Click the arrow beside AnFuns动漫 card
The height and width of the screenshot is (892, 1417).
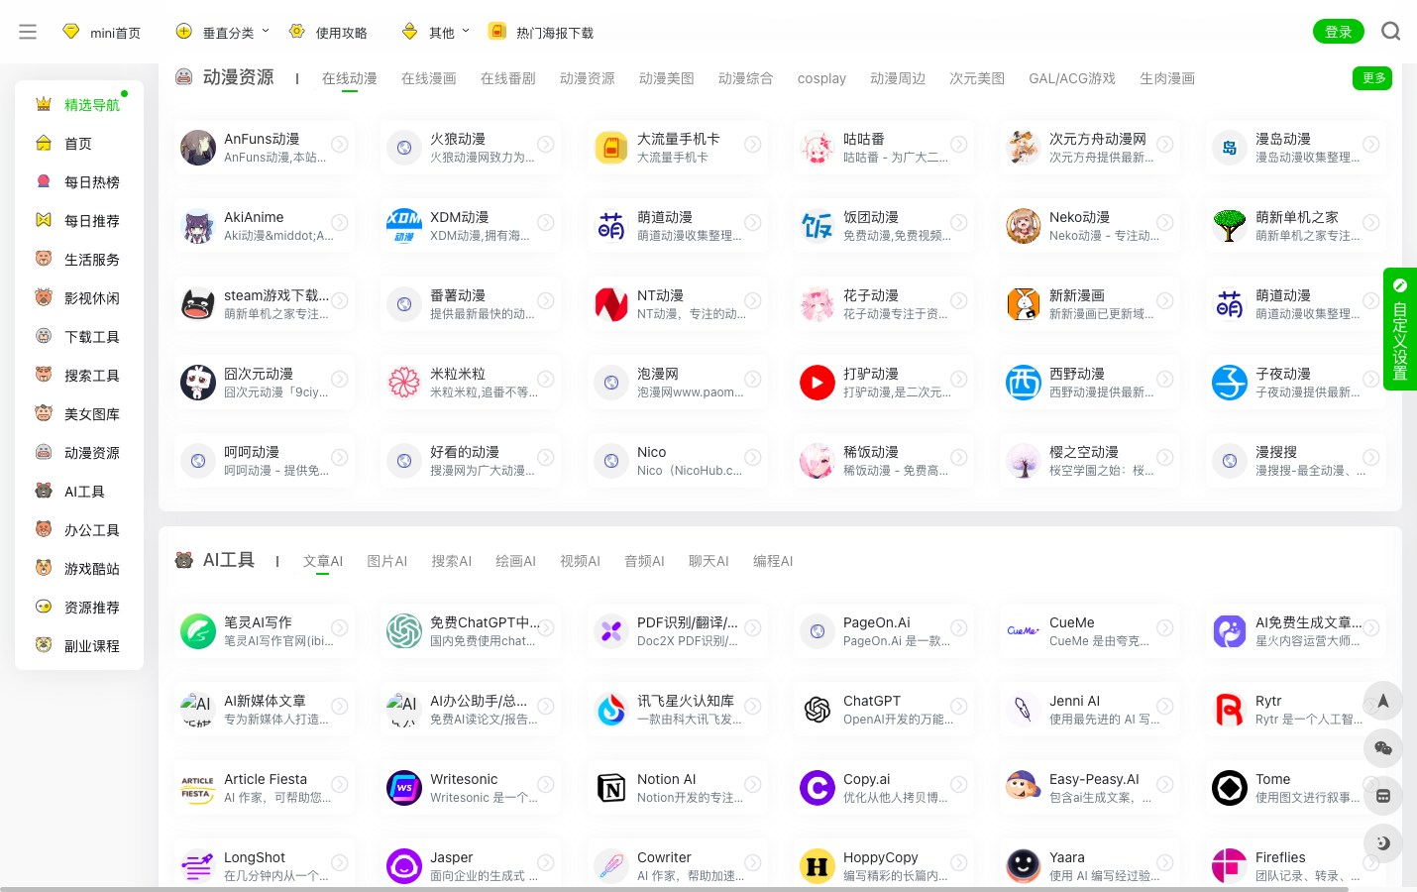[340, 145]
